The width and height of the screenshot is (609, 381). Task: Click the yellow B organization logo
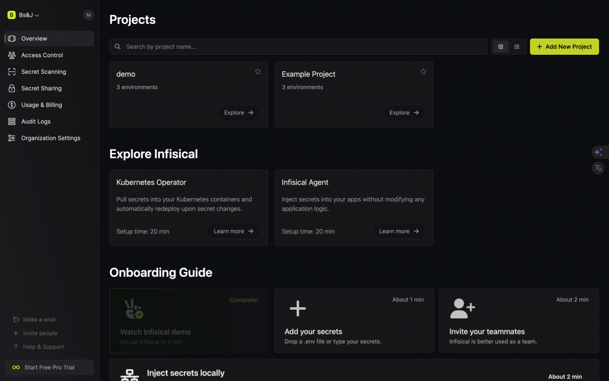[x=11, y=15]
